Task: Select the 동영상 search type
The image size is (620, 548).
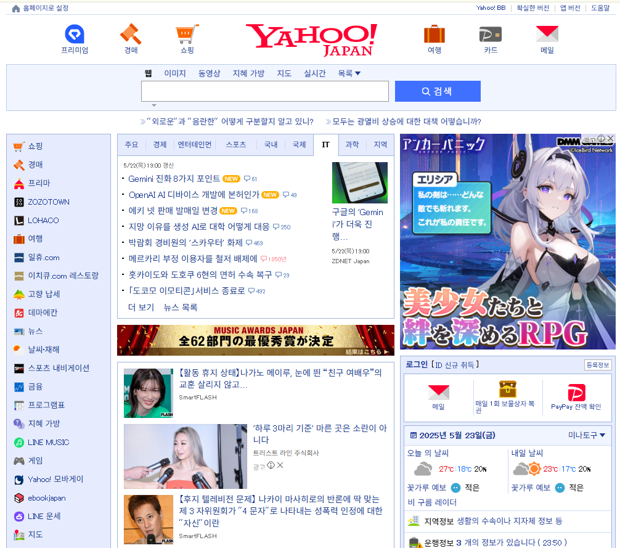Action: [209, 73]
